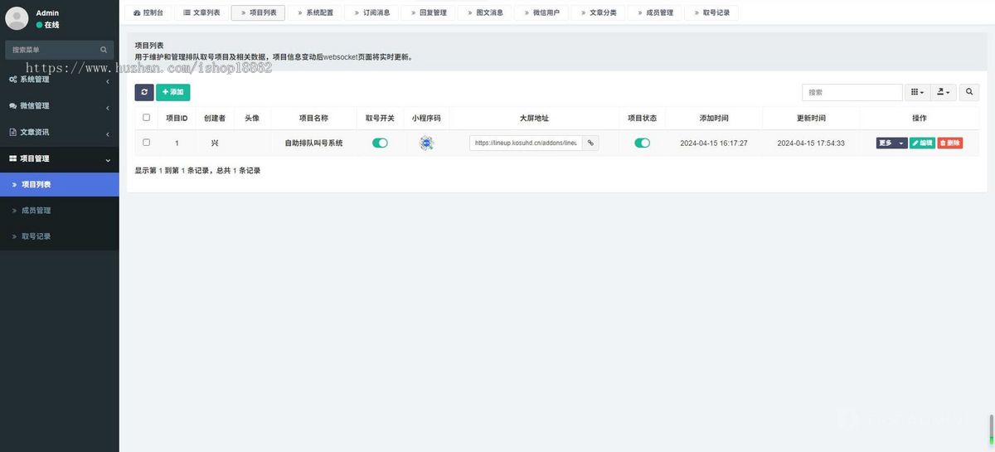The height and width of the screenshot is (452, 995).
Task: Click the 2024-04-15 17:54:33 timestamp cell
Action: click(x=811, y=143)
